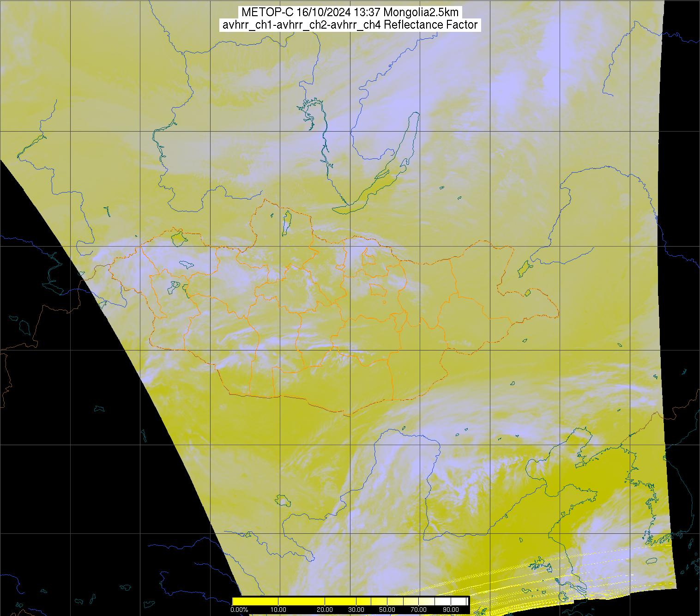This screenshot has width=700, height=616.
Task: Click the title line "METOP-C 16/10/2024 13:37 Mongolia2.5km"
Action: point(350,12)
